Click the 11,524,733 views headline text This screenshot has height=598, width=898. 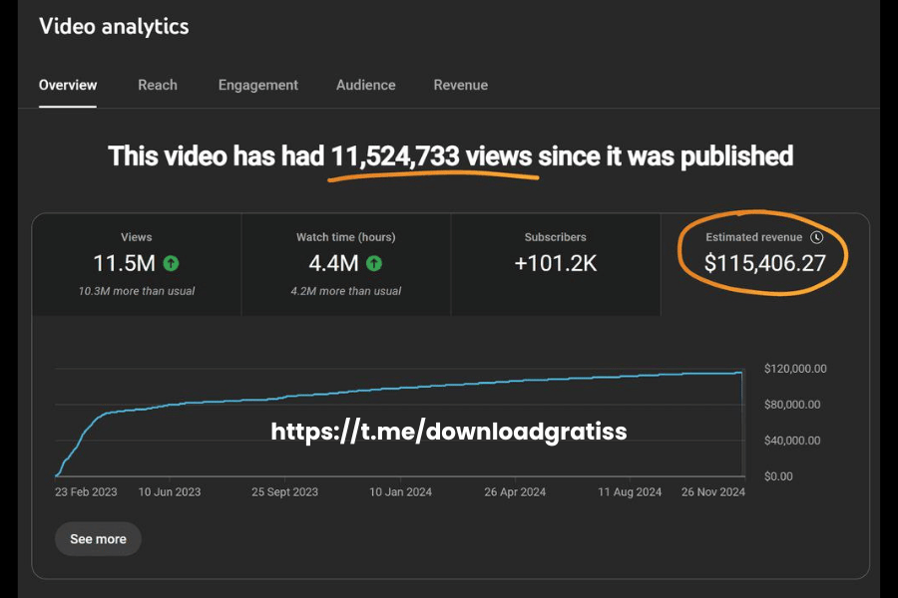click(x=431, y=156)
